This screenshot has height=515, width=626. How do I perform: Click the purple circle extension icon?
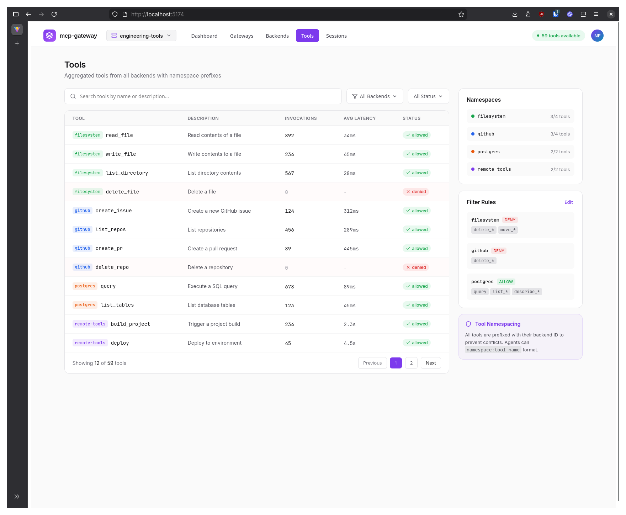(570, 14)
